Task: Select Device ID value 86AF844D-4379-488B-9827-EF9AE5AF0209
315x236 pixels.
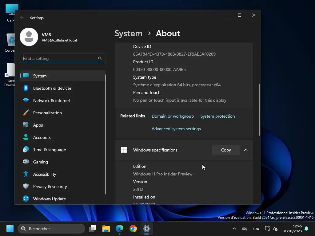Action: (174, 54)
